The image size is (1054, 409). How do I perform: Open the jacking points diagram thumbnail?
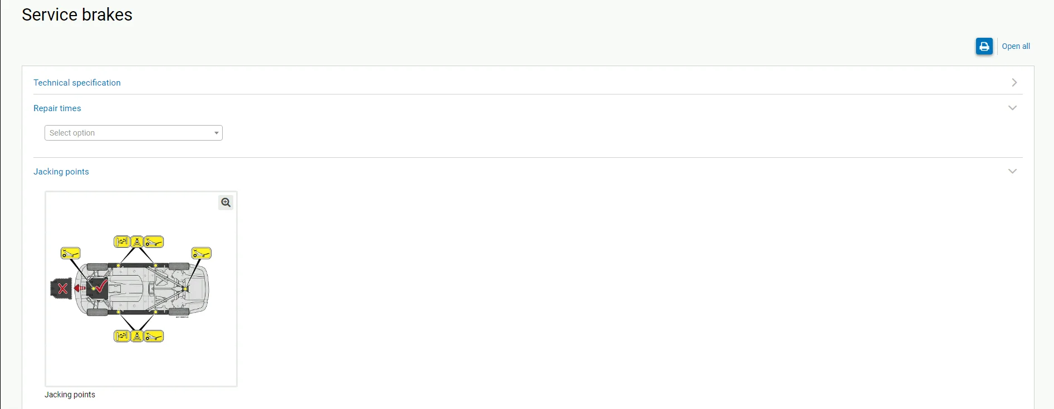click(x=141, y=289)
